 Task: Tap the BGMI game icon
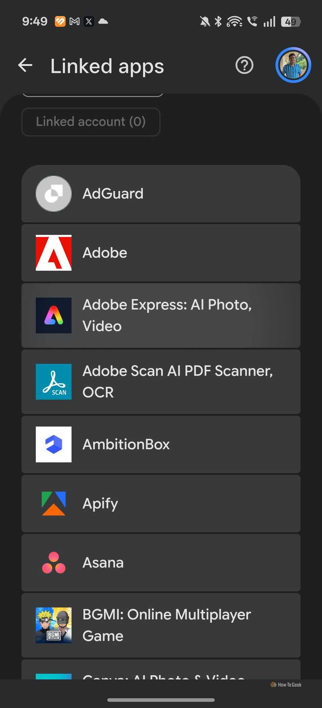click(54, 625)
